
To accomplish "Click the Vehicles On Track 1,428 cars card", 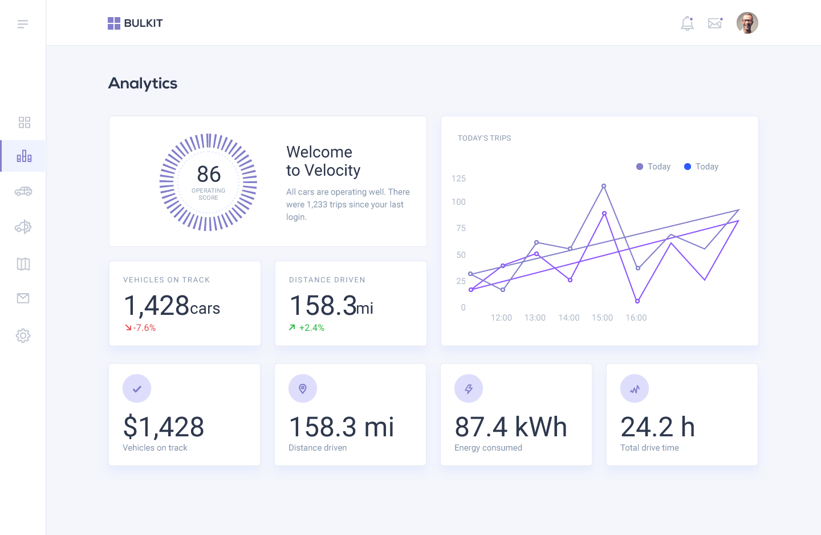I will [x=185, y=303].
